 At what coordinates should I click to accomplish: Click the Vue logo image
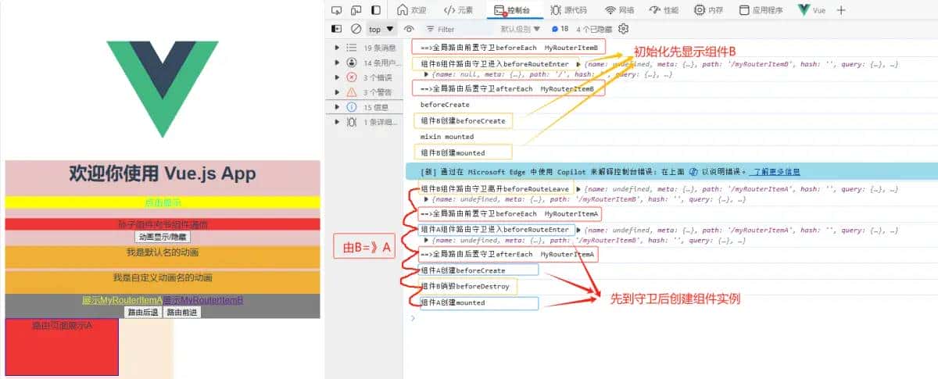point(163,88)
